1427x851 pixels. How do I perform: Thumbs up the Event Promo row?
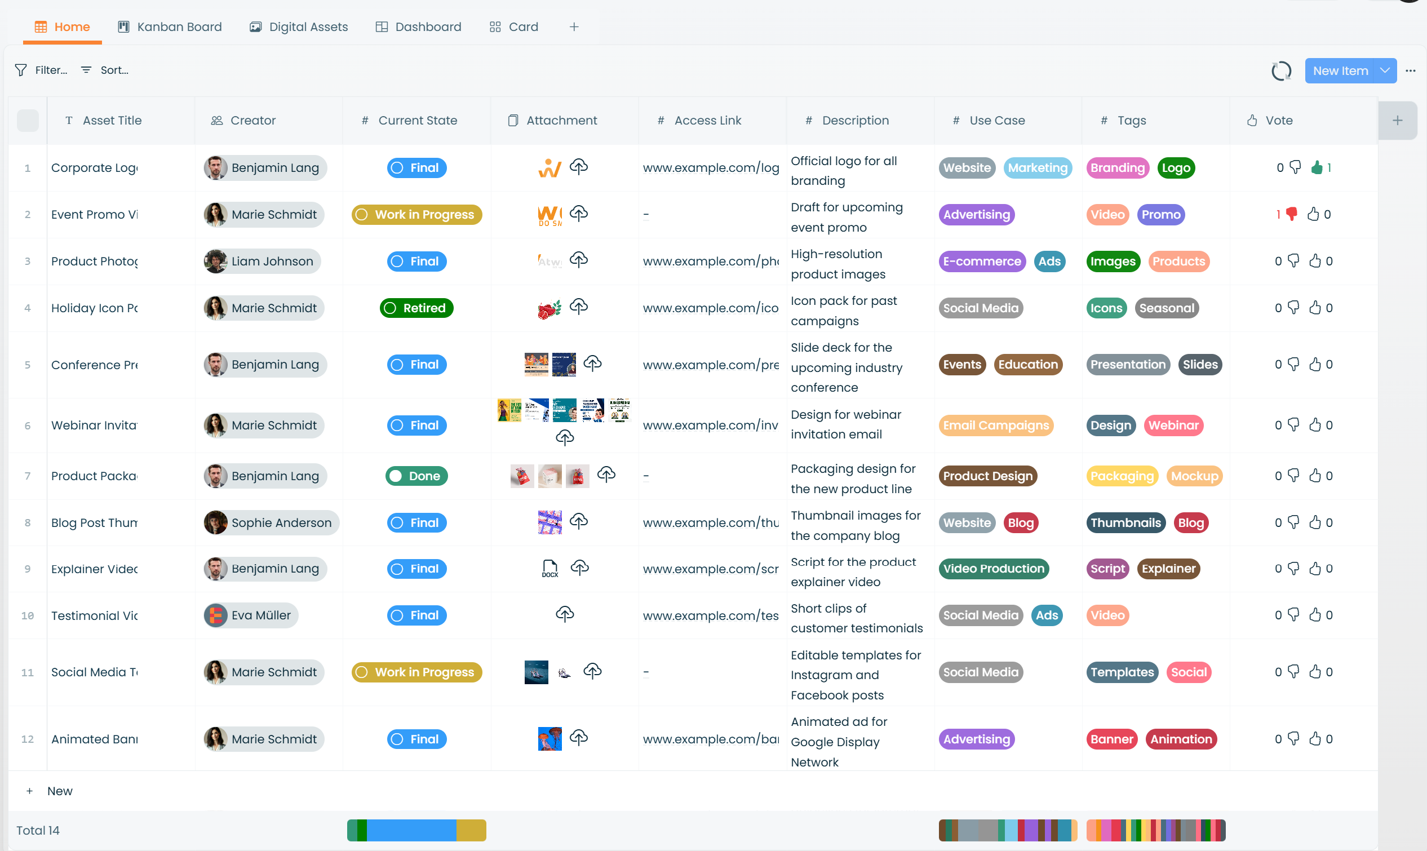pos(1314,214)
